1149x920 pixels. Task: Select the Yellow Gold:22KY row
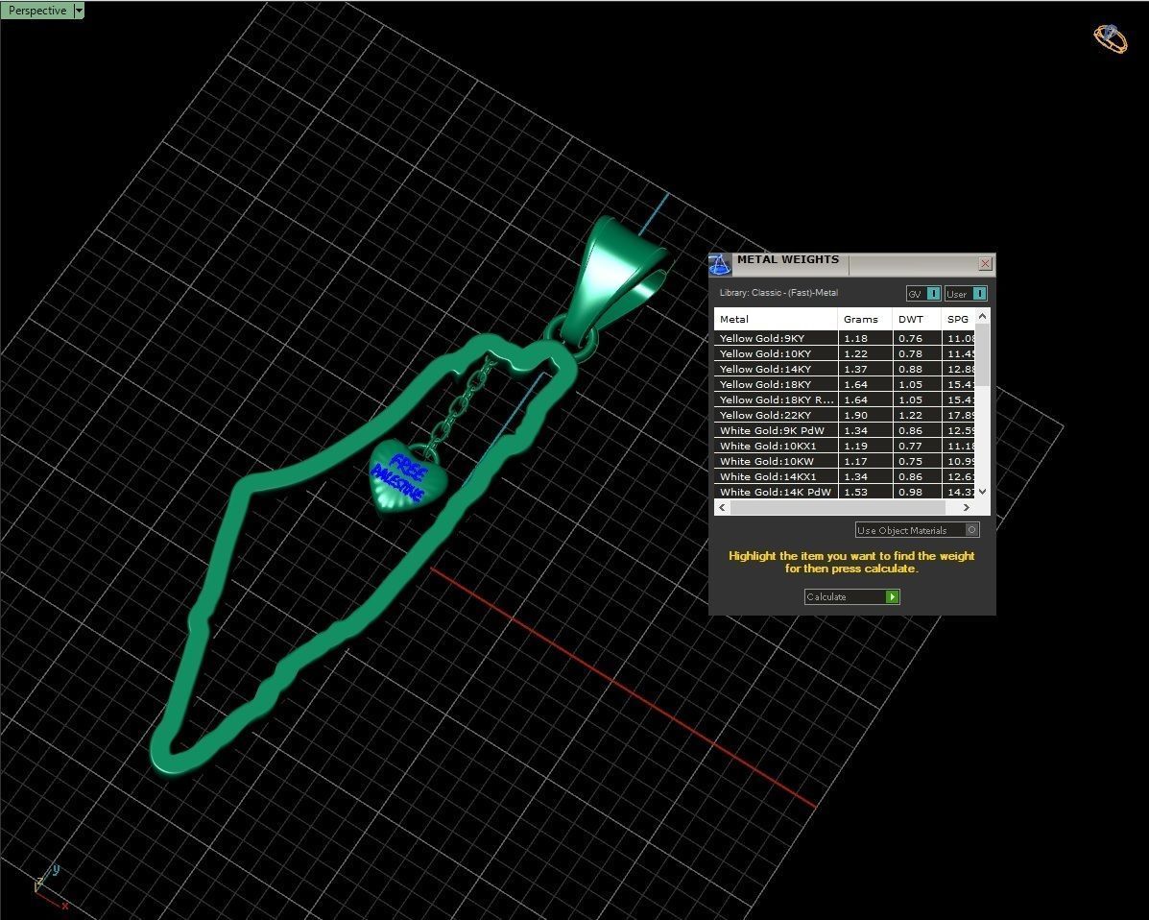click(x=845, y=415)
